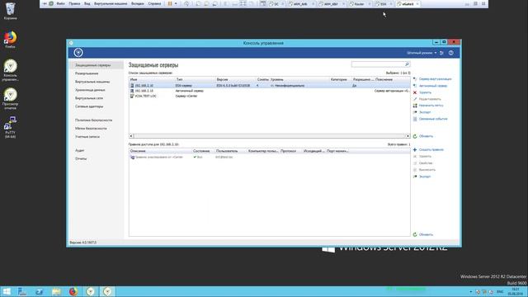Click the round logo icon in console header
The height and width of the screenshot is (297, 528).
click(78, 53)
